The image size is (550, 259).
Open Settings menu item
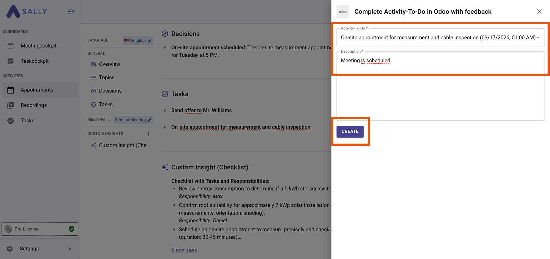(40, 249)
